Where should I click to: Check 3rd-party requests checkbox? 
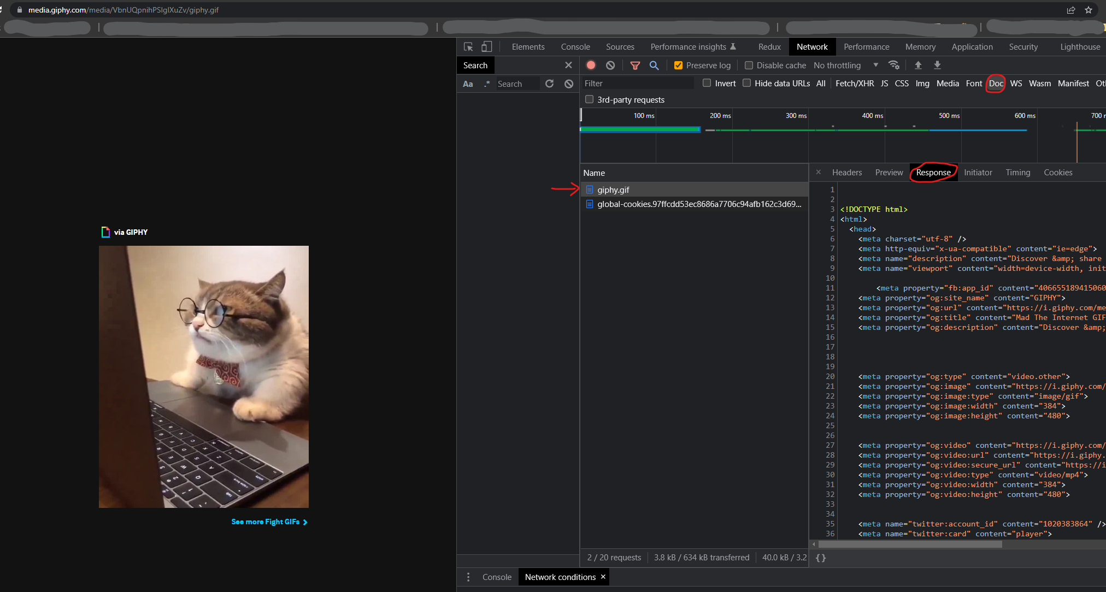pyautogui.click(x=589, y=99)
